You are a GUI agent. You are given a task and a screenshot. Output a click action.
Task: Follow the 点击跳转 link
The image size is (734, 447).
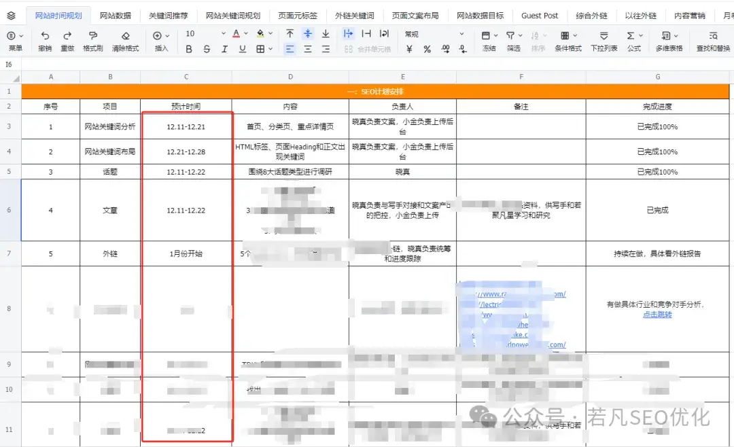click(x=657, y=315)
